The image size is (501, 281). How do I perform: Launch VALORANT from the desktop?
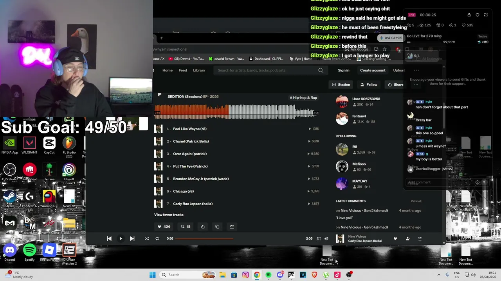point(29,145)
